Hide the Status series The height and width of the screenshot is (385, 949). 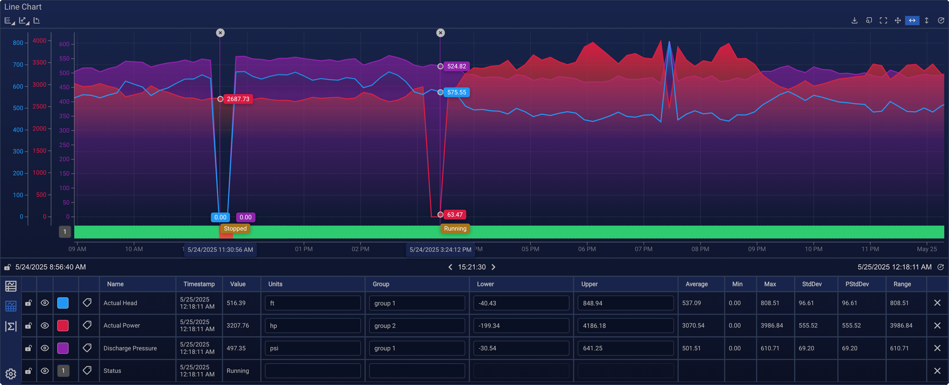pyautogui.click(x=45, y=371)
